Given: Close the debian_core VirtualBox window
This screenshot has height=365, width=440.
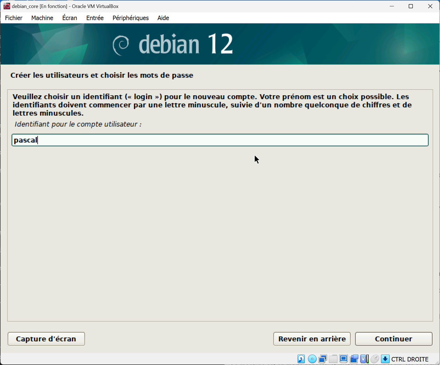Looking at the screenshot, I should click(430, 6).
